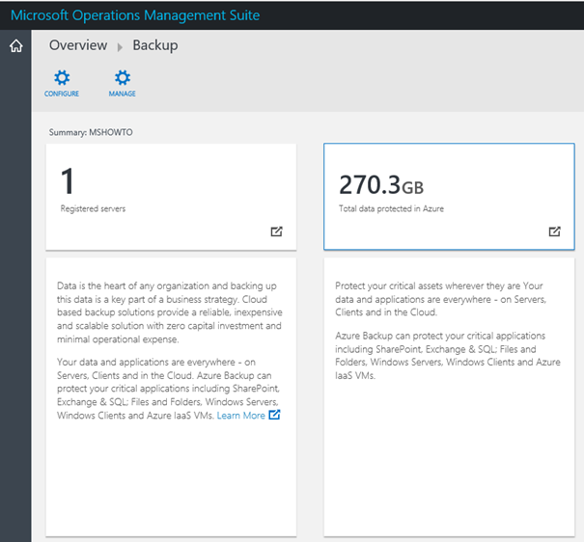The width and height of the screenshot is (584, 542).
Task: Click paragraph starting 'Azure Backup can protect'
Action: tap(448, 356)
